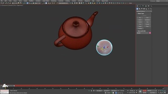Image resolution: width=168 pixels, height=94 pixels.
Task: Open the Modifiers menu
Action: [31, 1]
